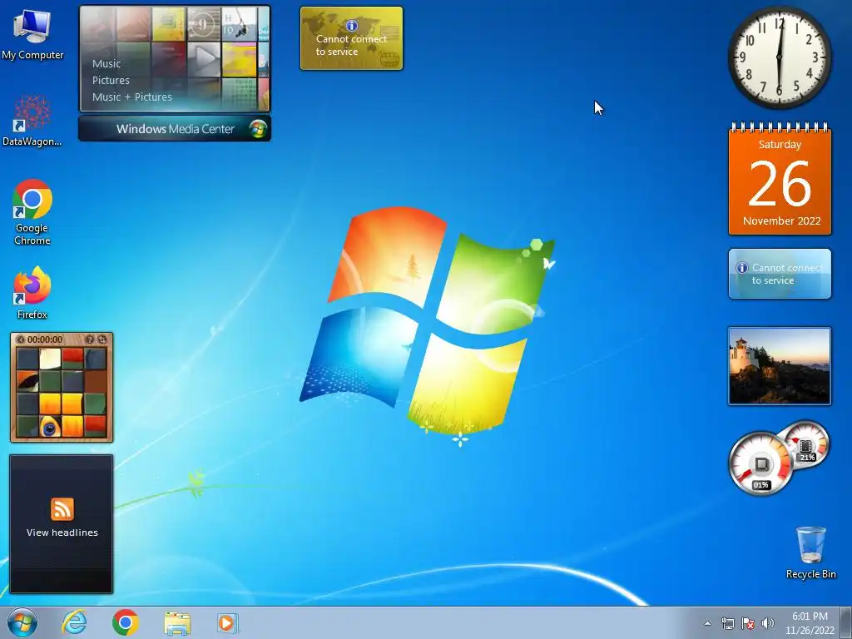Click the Show desktop button at the taskbar end
The height and width of the screenshot is (639, 852).
(846, 622)
